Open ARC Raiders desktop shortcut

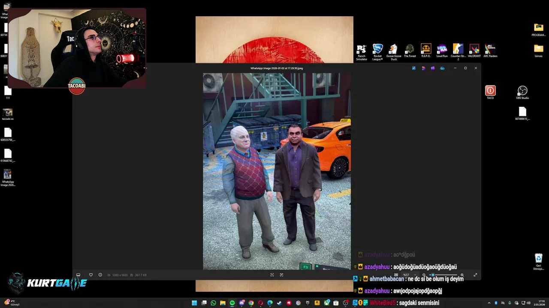(490, 51)
